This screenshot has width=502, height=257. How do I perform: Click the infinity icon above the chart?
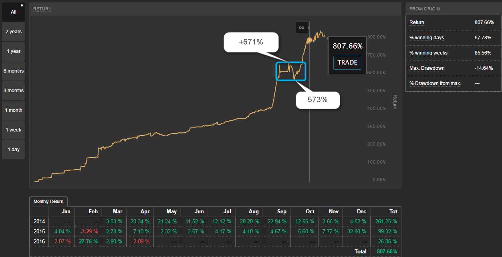[x=302, y=27]
